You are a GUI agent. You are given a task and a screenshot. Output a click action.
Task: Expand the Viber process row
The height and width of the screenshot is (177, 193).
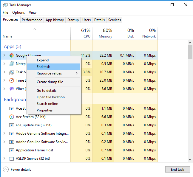point(4,89)
